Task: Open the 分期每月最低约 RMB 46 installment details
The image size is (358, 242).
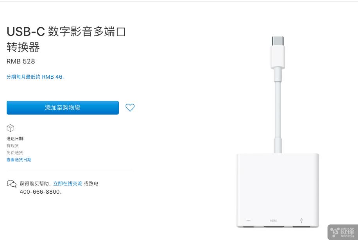Action: 36,77
